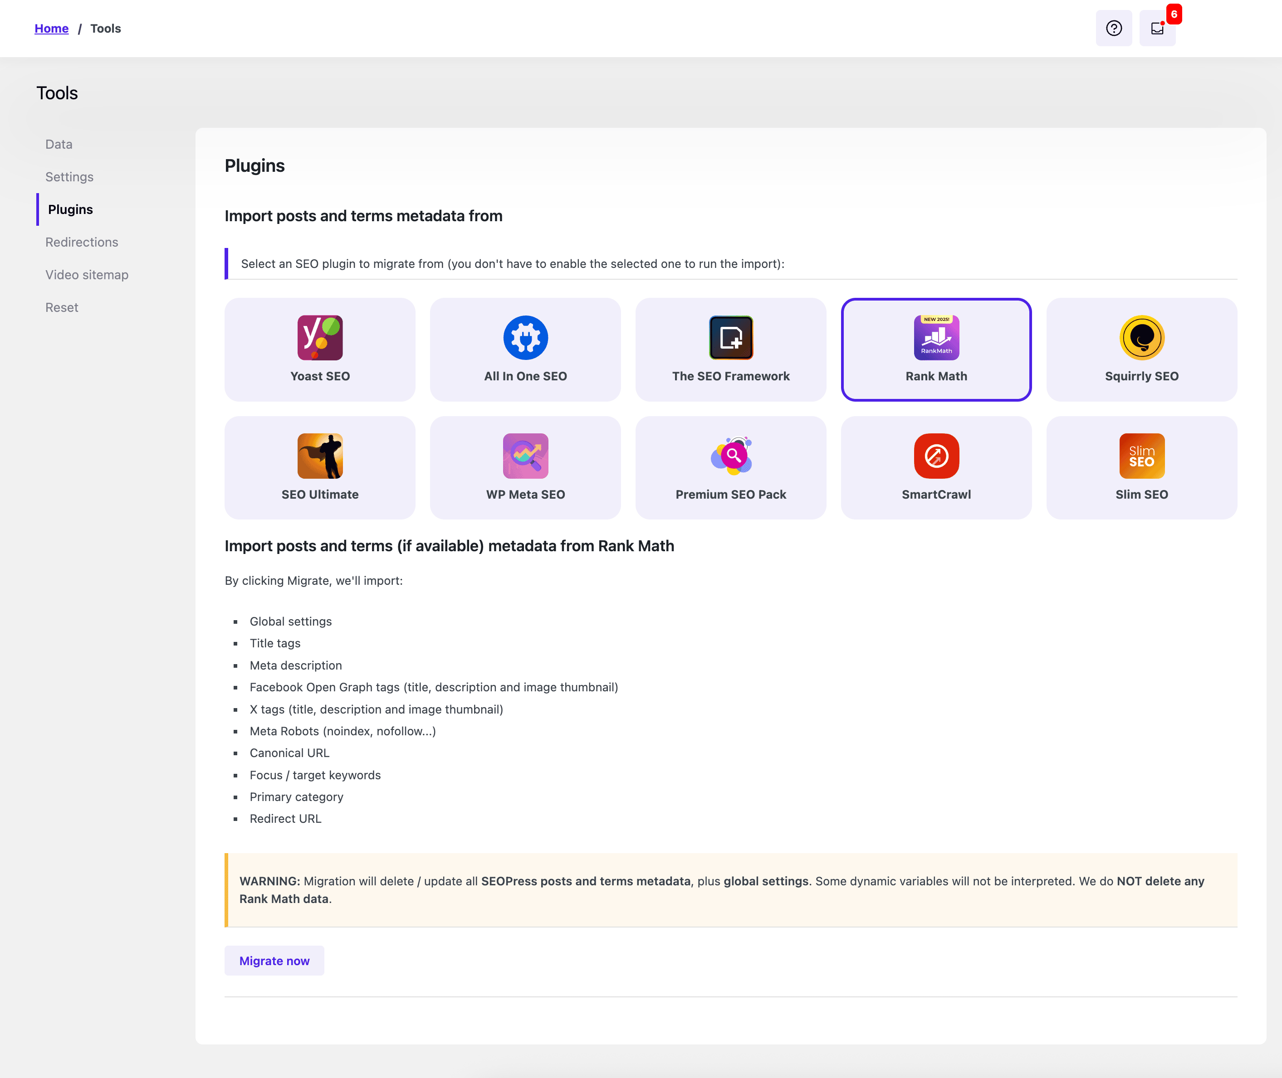Screen dimensions: 1282x1078
Task: Click the Migrate now button
Action: (274, 961)
